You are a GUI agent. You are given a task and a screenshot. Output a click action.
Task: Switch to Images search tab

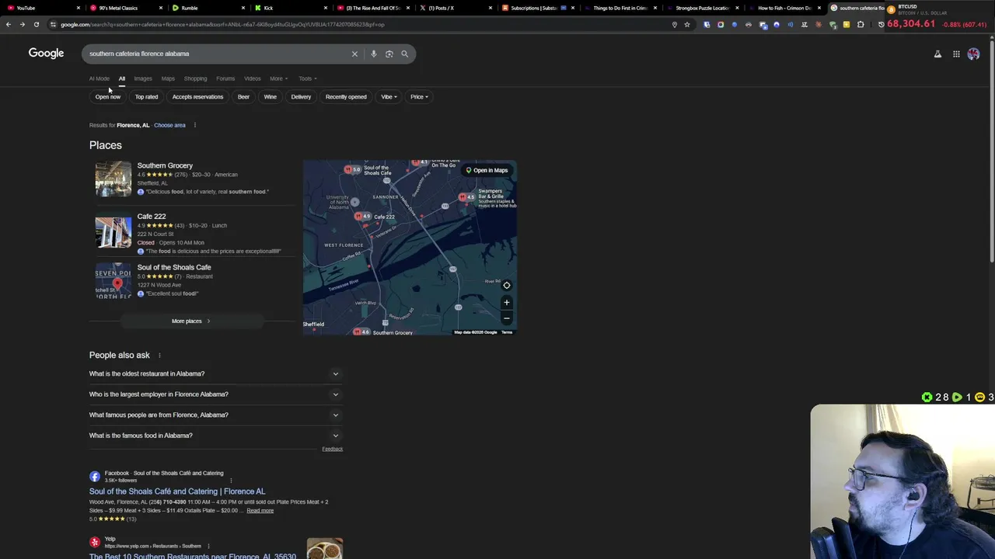click(x=143, y=78)
